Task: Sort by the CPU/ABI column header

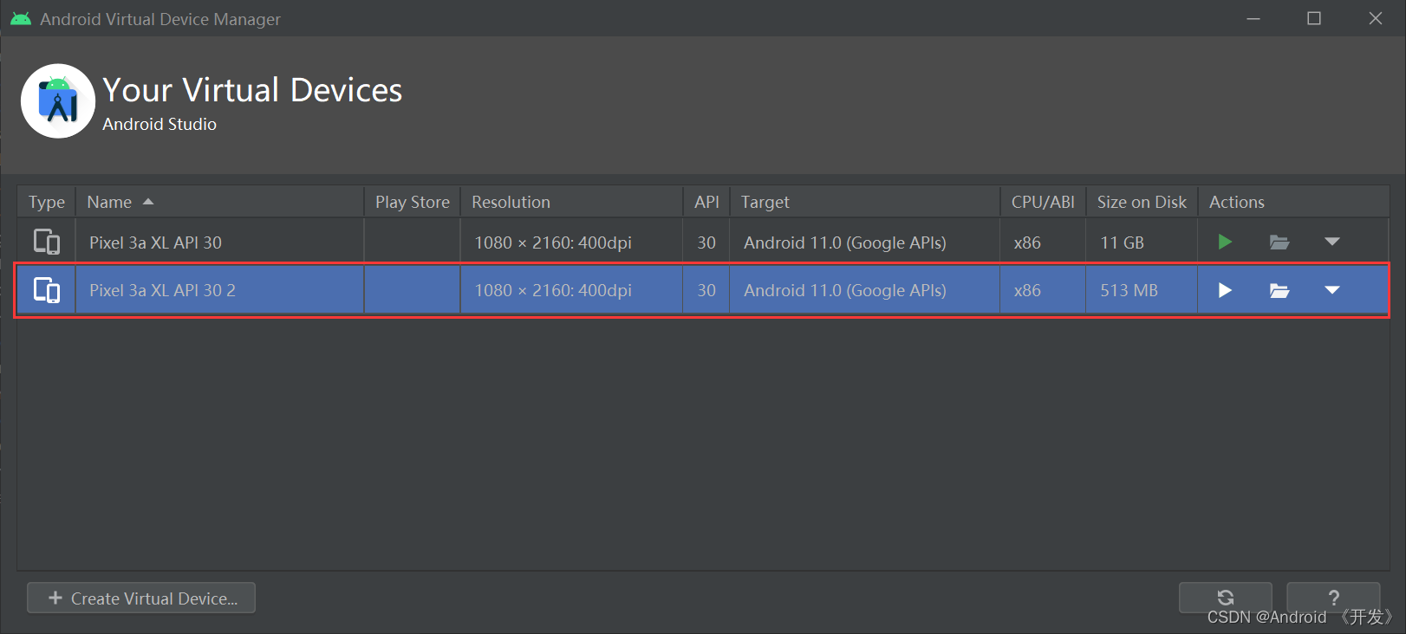Action: pyautogui.click(x=1043, y=202)
